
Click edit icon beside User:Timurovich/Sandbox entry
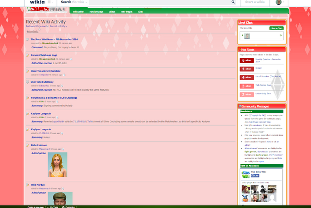click(x=28, y=71)
